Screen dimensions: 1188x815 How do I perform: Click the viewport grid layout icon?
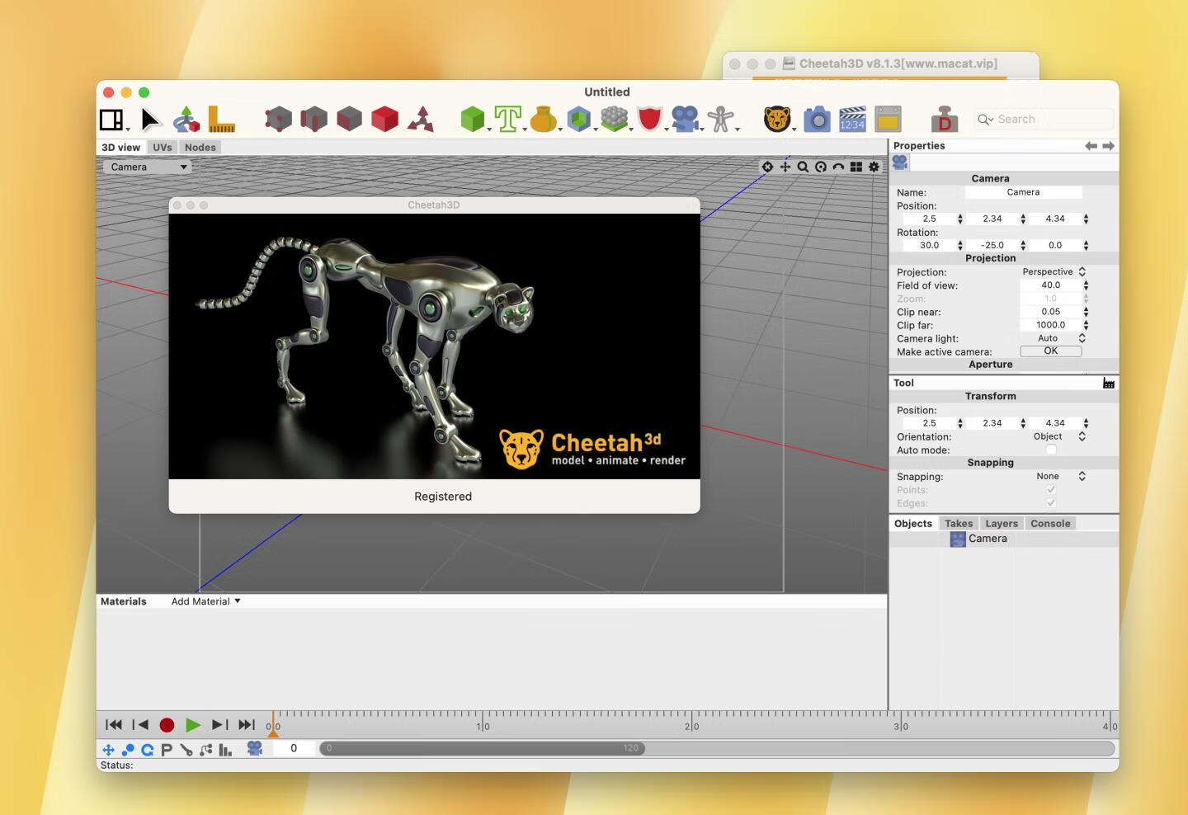click(856, 167)
